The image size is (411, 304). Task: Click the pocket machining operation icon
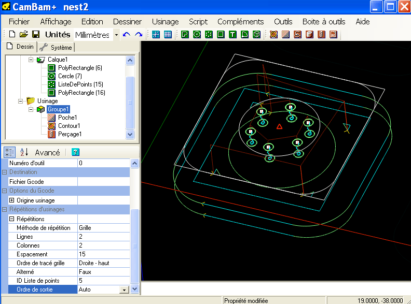(285, 35)
